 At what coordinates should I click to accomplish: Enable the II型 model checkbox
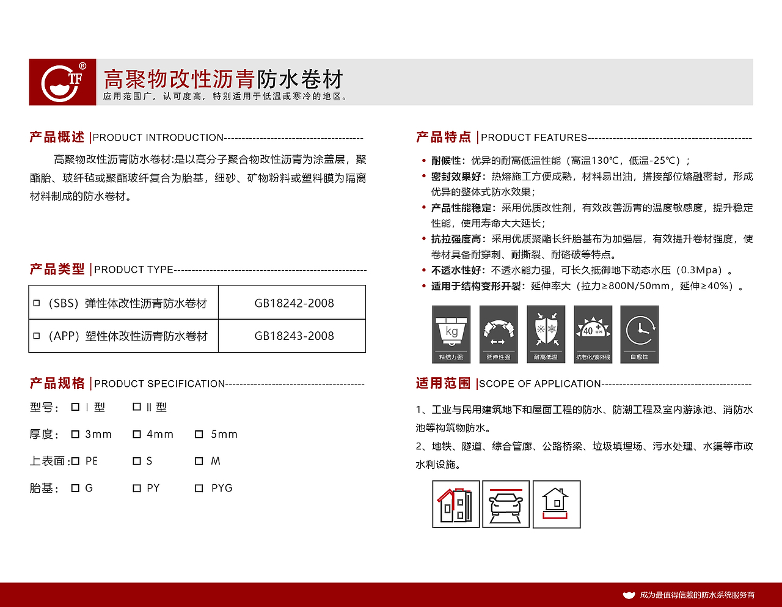(x=138, y=406)
